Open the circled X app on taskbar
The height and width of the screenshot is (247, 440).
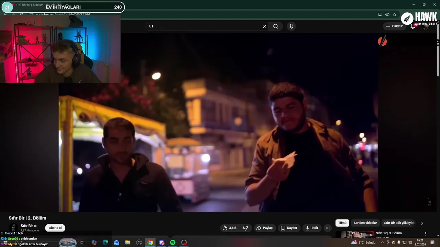[x=139, y=243]
